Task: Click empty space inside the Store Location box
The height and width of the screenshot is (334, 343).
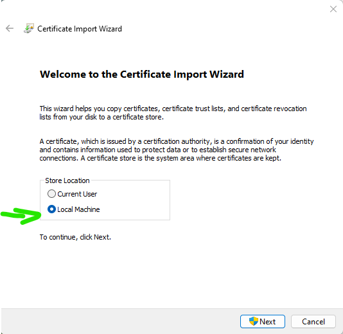Action: point(136,201)
